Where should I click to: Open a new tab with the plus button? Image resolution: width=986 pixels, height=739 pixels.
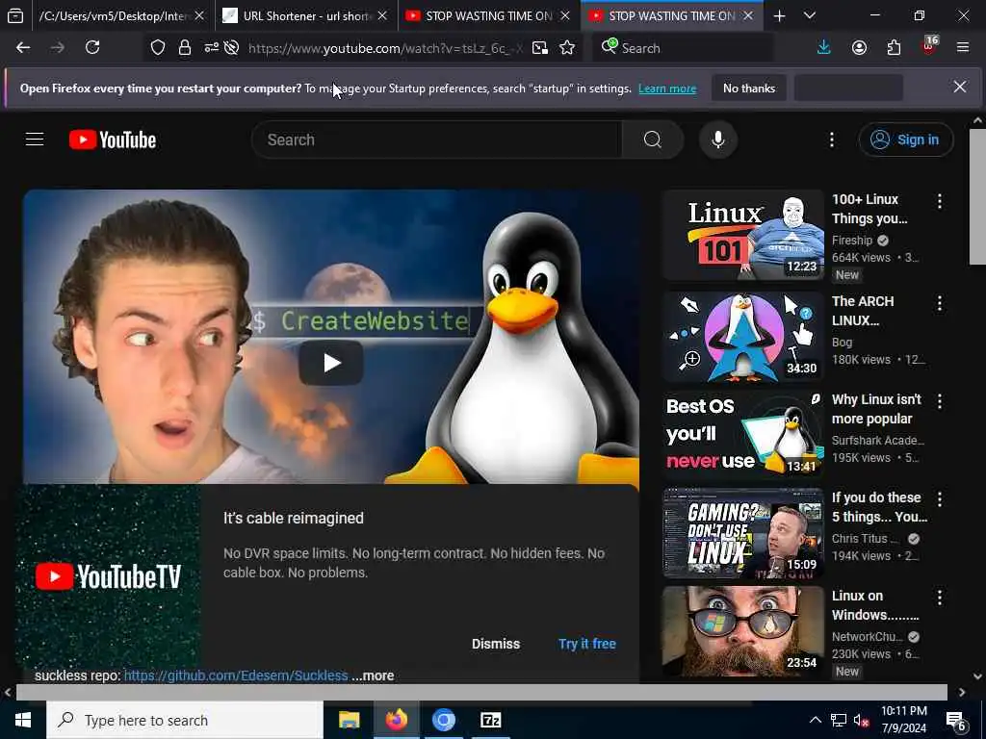click(779, 15)
